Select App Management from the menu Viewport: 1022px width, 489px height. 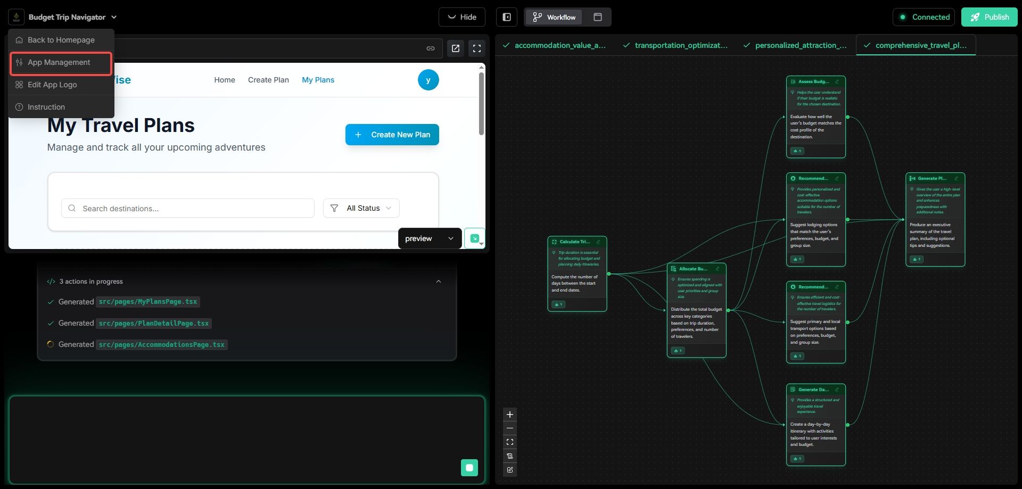click(x=61, y=63)
